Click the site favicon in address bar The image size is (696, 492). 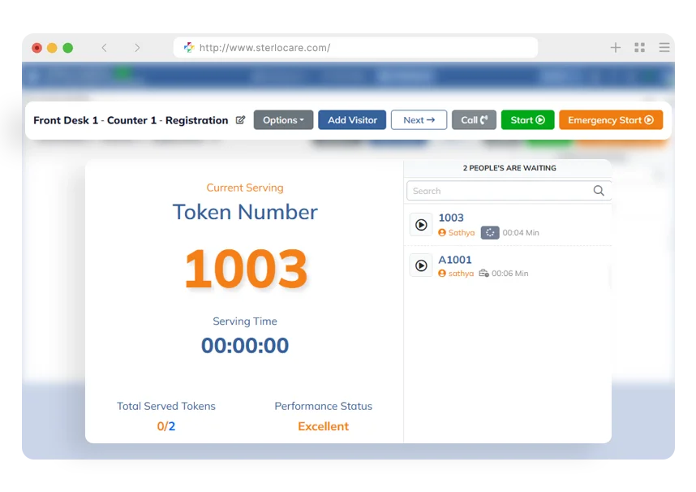click(189, 48)
